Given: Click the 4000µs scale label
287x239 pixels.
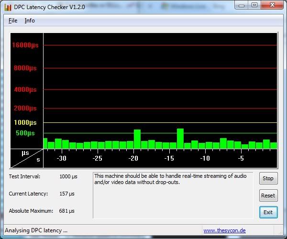Looking at the screenshot, I should tap(25, 89).
